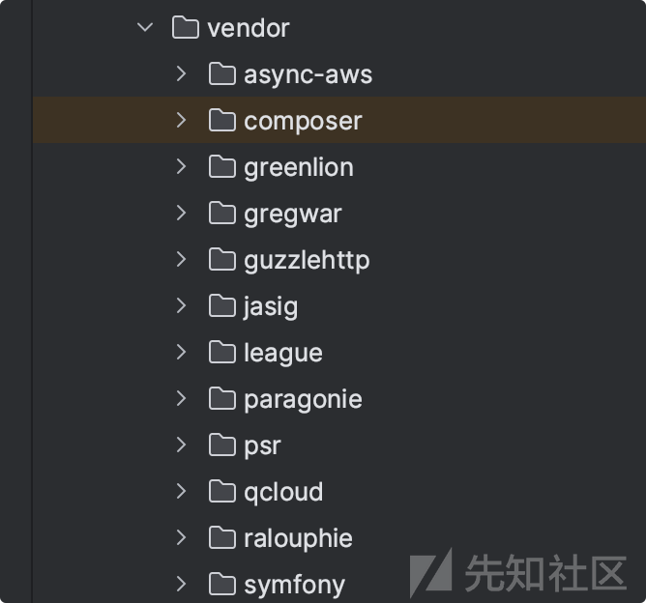The width and height of the screenshot is (646, 603).
Task: Click the vendor folder icon
Action: pyautogui.click(x=185, y=28)
